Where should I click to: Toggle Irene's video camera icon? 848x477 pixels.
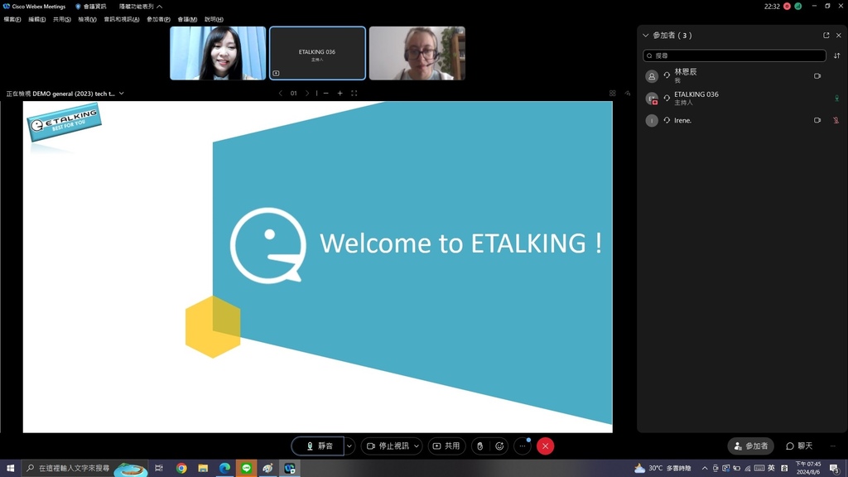click(817, 121)
